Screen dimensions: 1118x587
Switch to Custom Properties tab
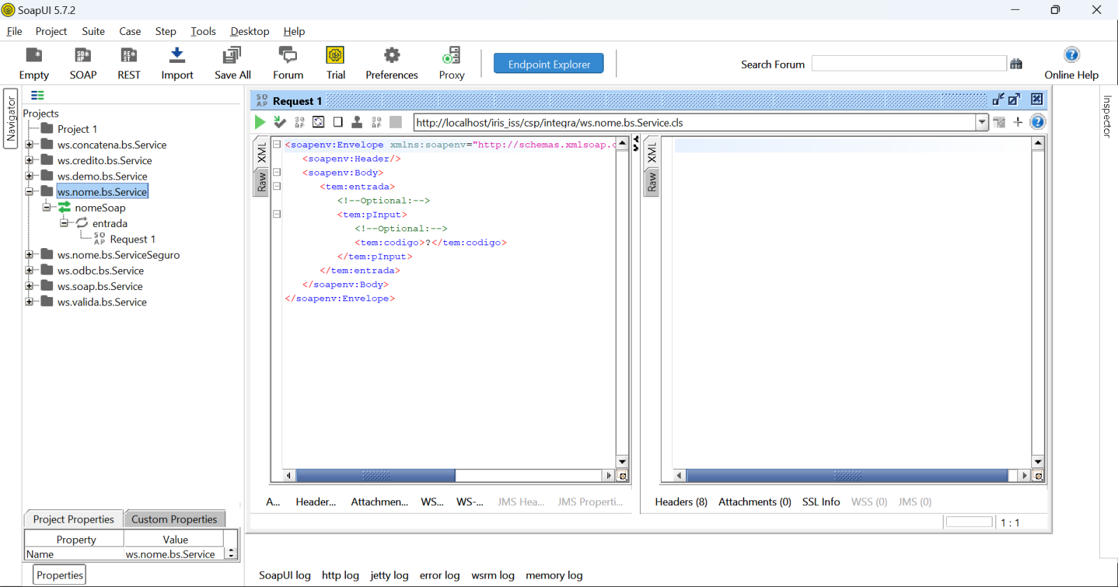174,519
